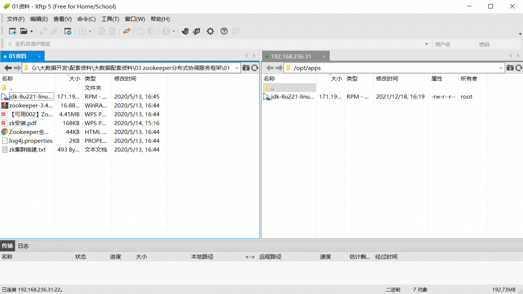
Task: Open 编辑(E) menu
Action: [39, 19]
